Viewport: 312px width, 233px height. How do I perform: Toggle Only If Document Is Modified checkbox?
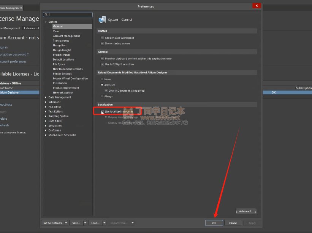(x=106, y=91)
